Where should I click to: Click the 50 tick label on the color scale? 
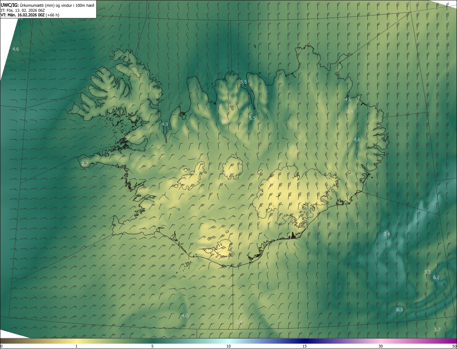pos(454,346)
